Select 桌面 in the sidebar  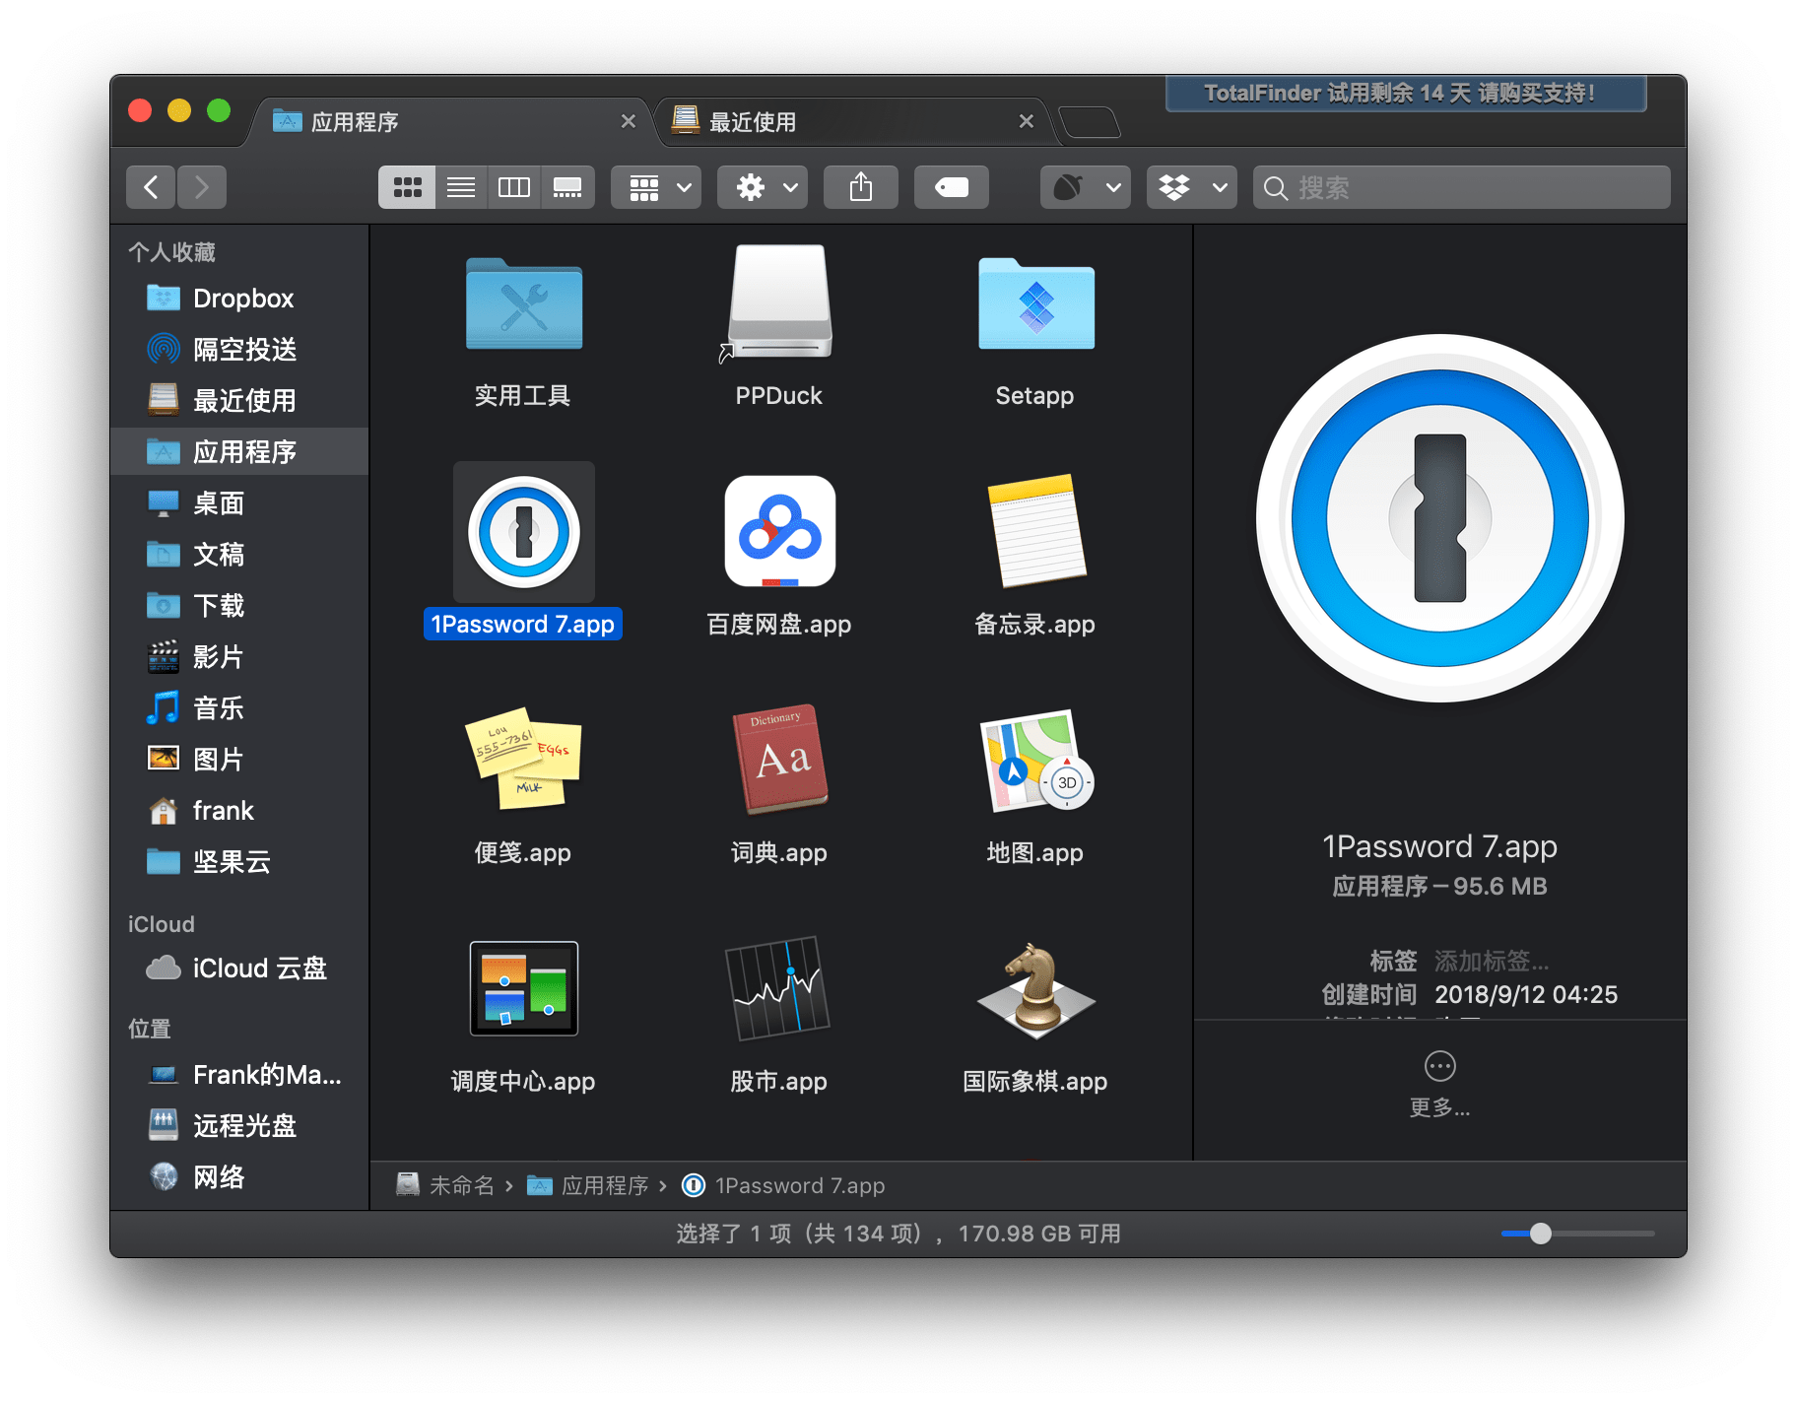click(240, 502)
